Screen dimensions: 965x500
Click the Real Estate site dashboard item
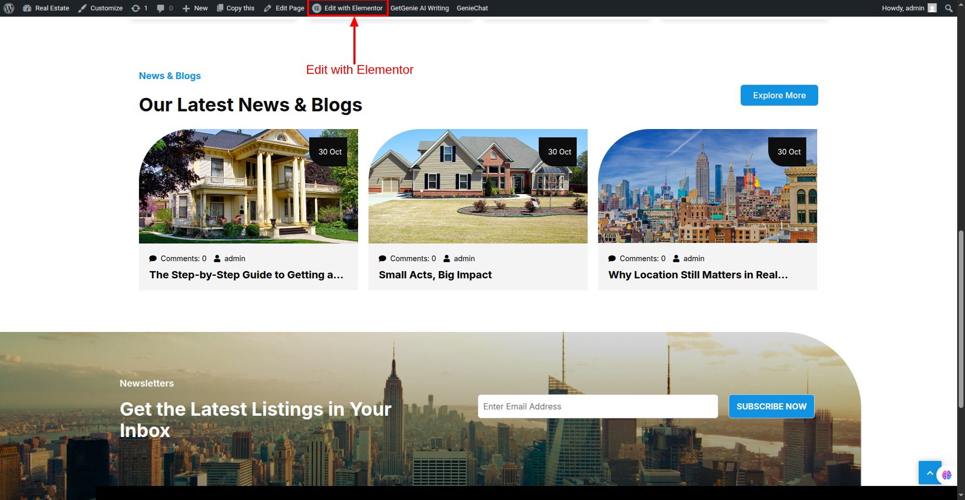(x=46, y=8)
